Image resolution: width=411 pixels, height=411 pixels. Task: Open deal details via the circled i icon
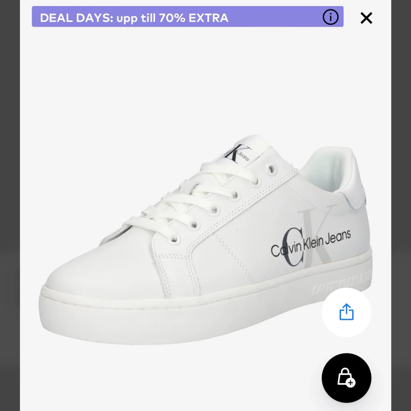[x=330, y=17]
